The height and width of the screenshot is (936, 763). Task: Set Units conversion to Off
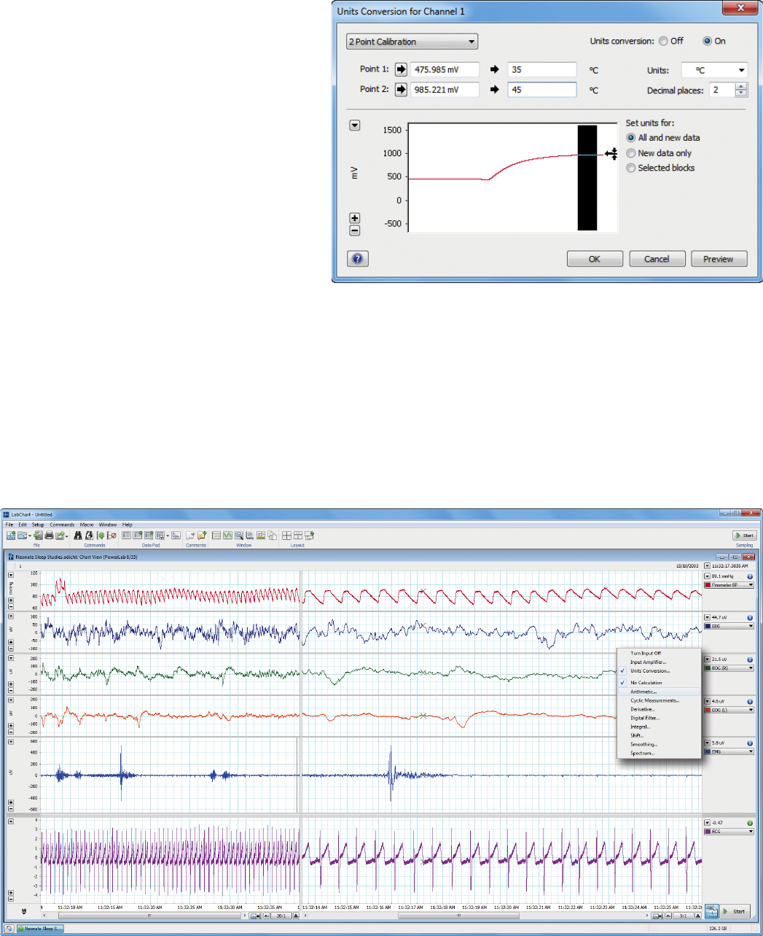tap(663, 41)
